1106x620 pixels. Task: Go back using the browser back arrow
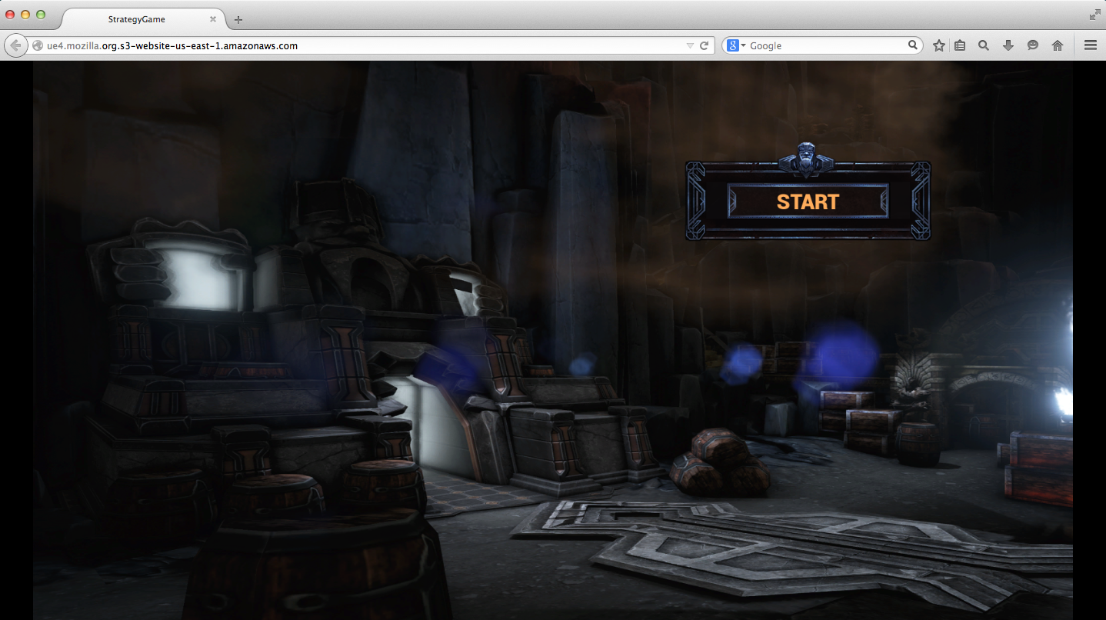pos(15,45)
